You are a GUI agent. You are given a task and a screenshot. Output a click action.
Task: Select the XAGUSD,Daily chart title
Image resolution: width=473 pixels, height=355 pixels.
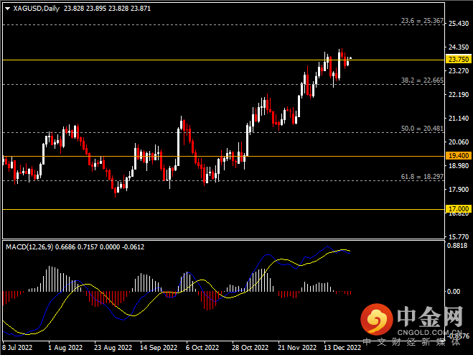click(x=37, y=9)
